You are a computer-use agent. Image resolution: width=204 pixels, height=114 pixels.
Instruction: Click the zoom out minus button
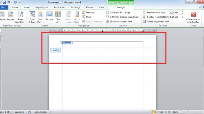click(181, 112)
